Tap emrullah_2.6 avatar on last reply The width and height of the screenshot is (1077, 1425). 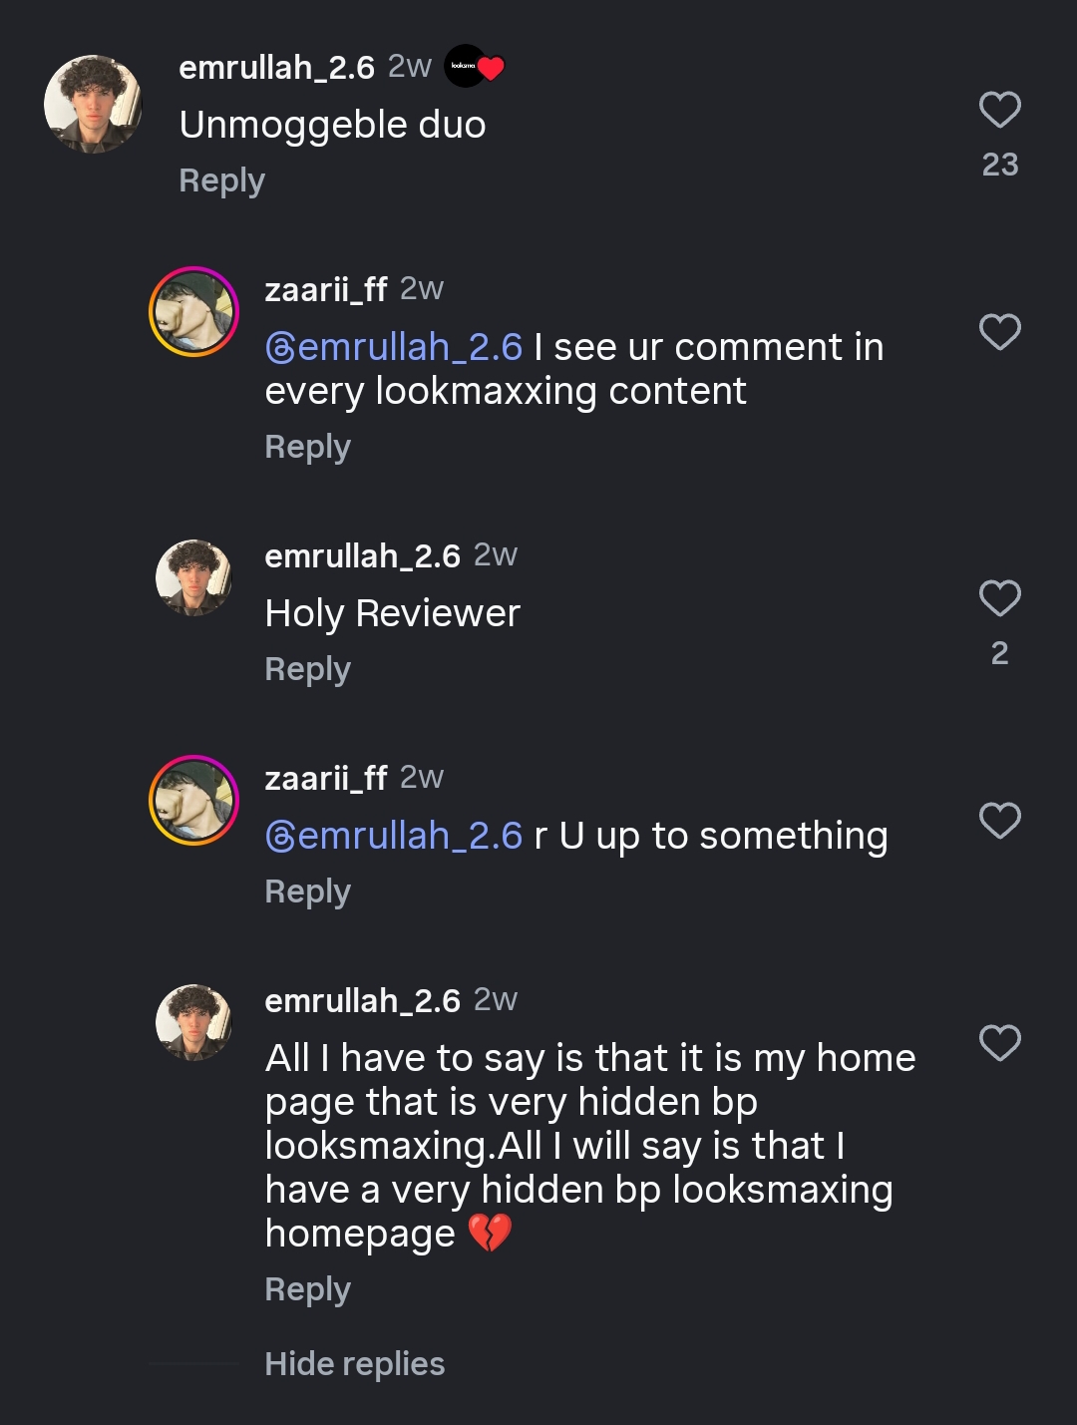point(193,1023)
